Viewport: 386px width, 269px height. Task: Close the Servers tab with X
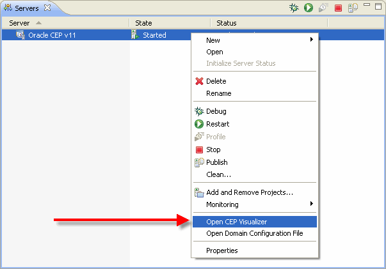pos(47,8)
